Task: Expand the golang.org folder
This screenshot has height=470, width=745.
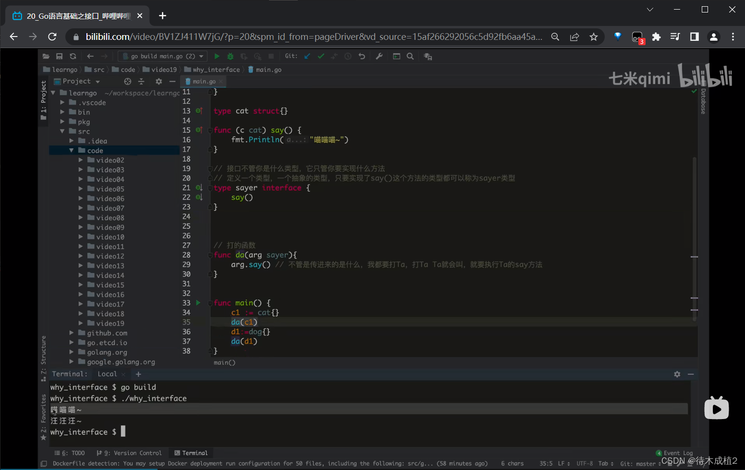Action: [71, 352]
